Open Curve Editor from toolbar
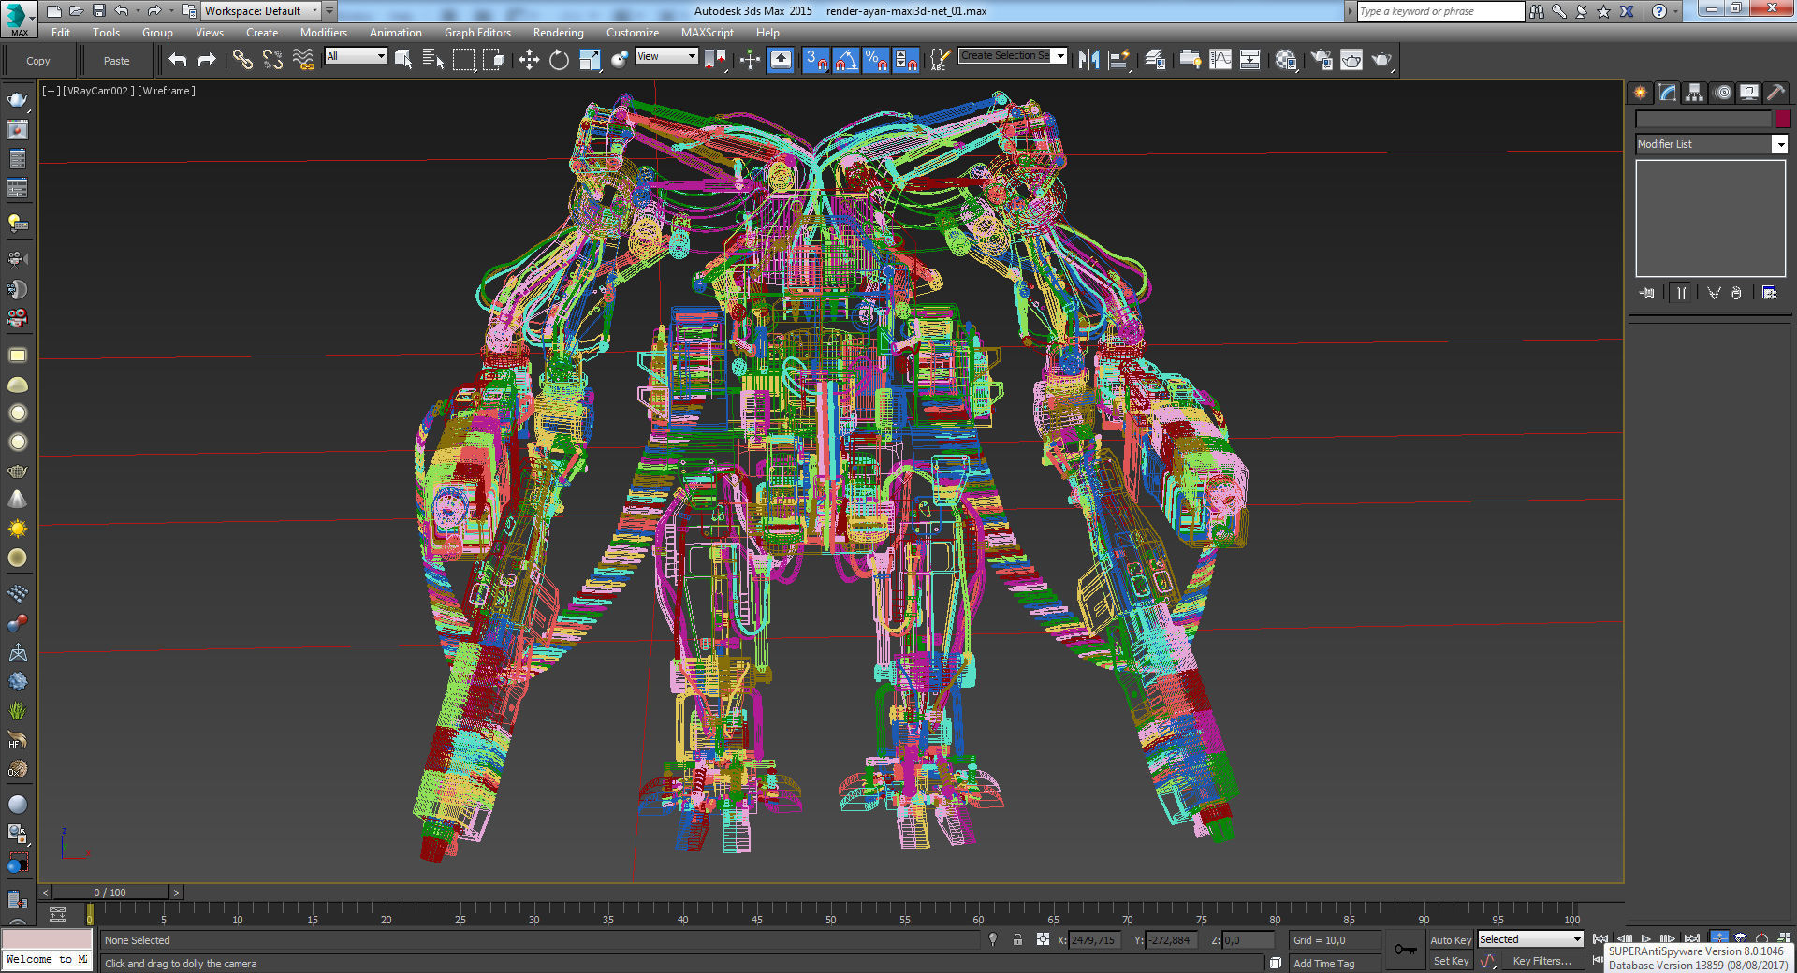 1220,60
